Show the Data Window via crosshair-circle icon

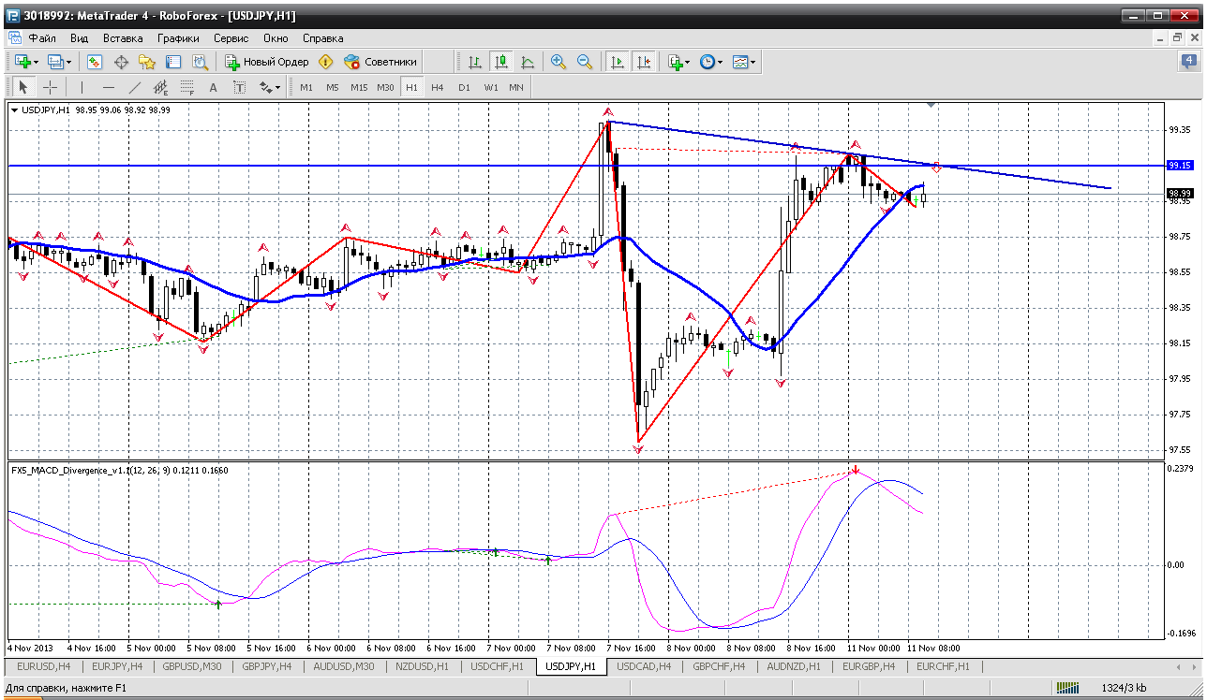[121, 62]
